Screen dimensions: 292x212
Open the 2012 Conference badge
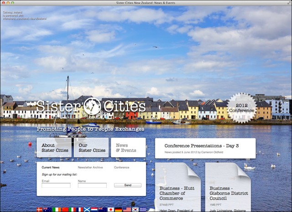point(241,108)
